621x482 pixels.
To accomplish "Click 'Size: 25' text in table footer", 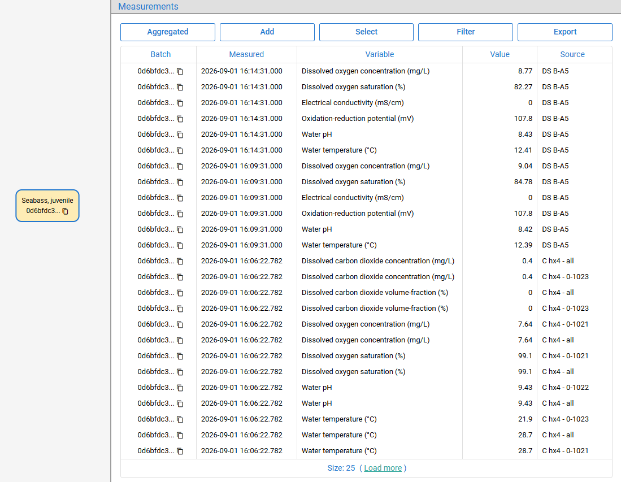I will (341, 468).
